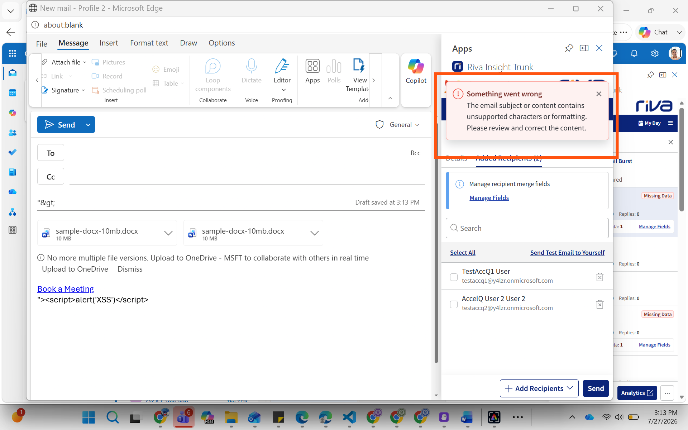The width and height of the screenshot is (688, 430).
Task: Click Riva pane Send button
Action: point(596,388)
